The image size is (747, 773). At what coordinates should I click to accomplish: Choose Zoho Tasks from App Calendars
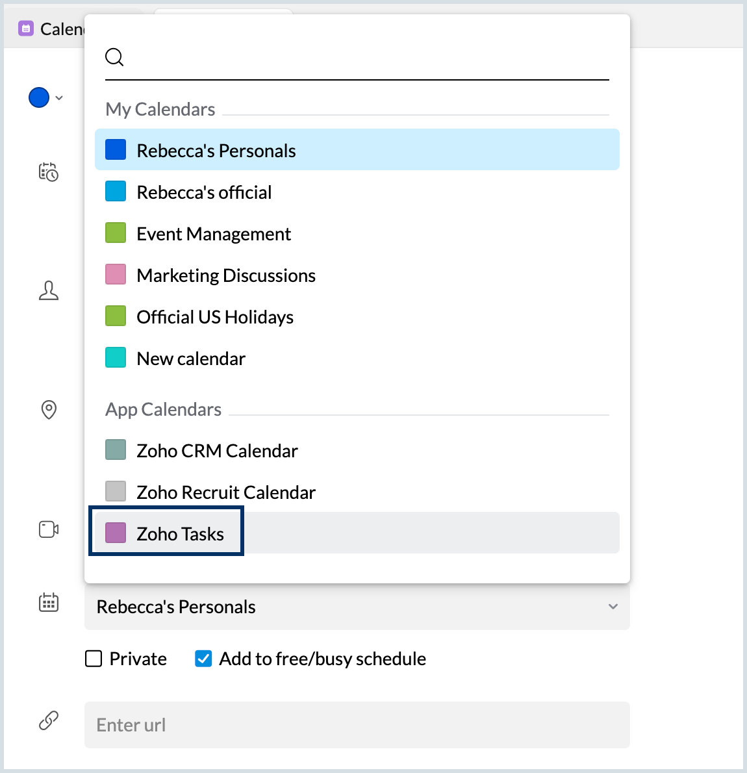(x=180, y=534)
